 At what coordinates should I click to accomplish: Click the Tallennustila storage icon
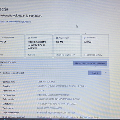pyautogui.click(x=84, y=38)
